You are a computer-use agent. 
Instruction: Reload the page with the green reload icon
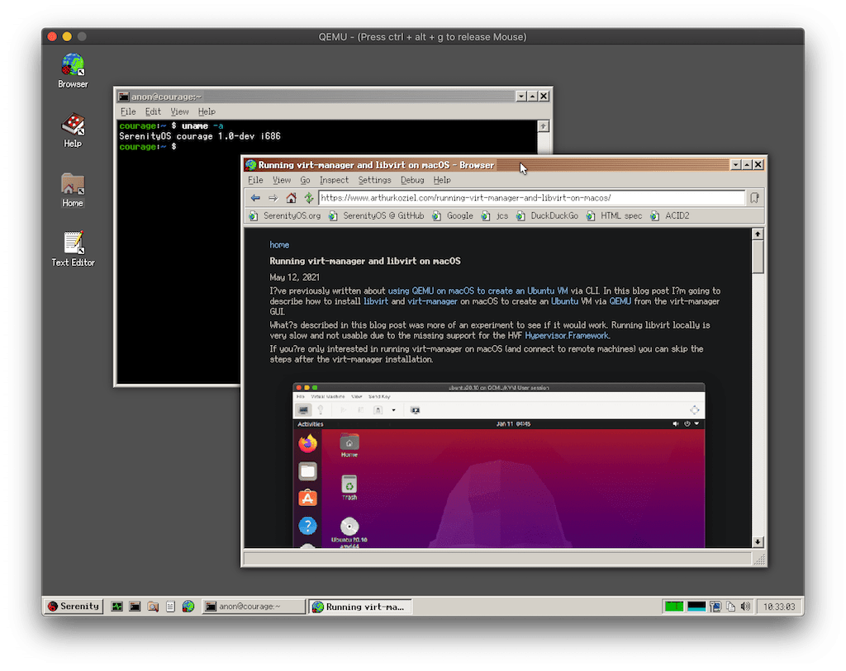(x=309, y=198)
